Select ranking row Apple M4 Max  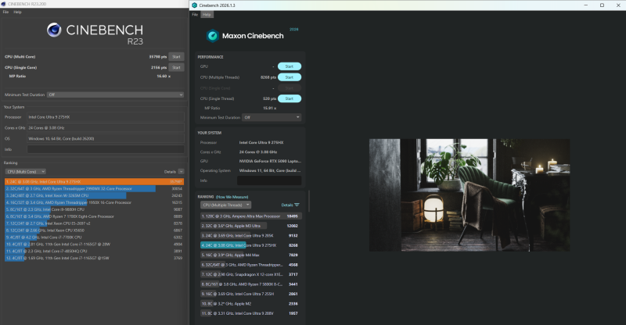pyautogui.click(x=250, y=255)
